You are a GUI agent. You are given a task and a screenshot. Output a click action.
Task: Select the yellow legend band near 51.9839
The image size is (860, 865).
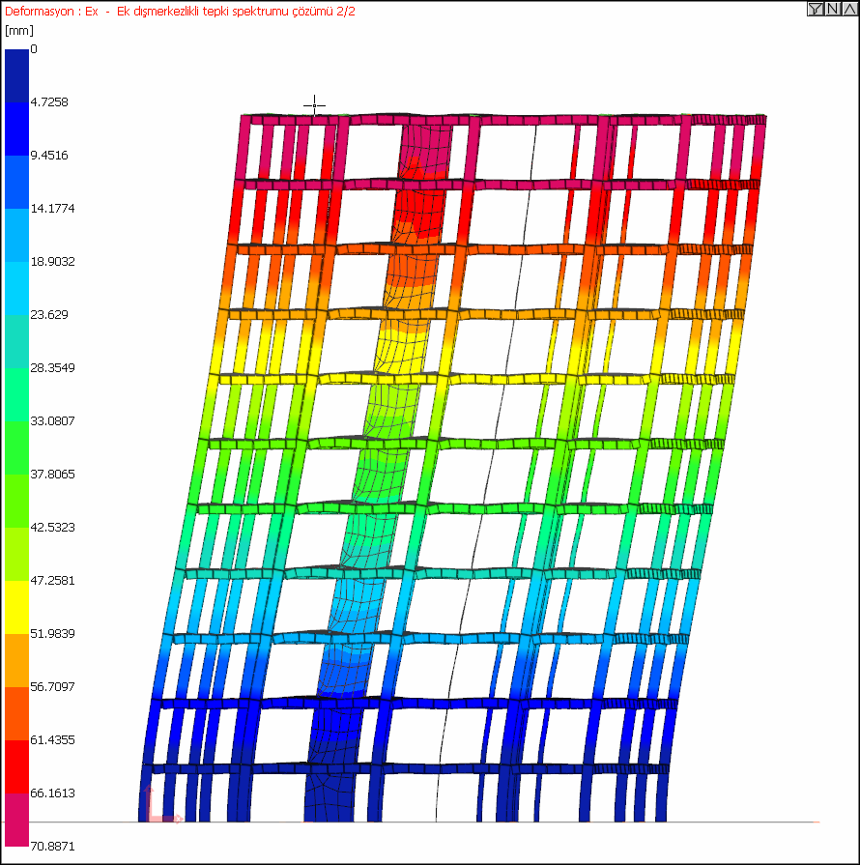tap(16, 607)
